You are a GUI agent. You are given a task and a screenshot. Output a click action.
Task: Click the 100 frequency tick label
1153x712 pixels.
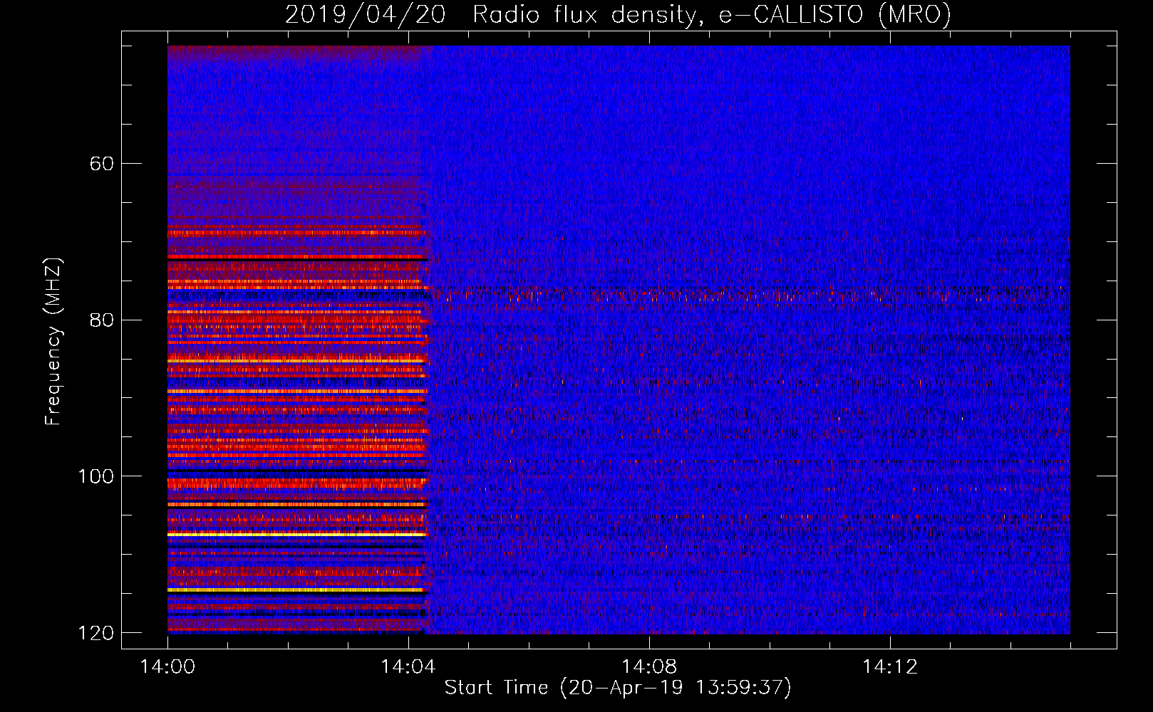(x=96, y=476)
